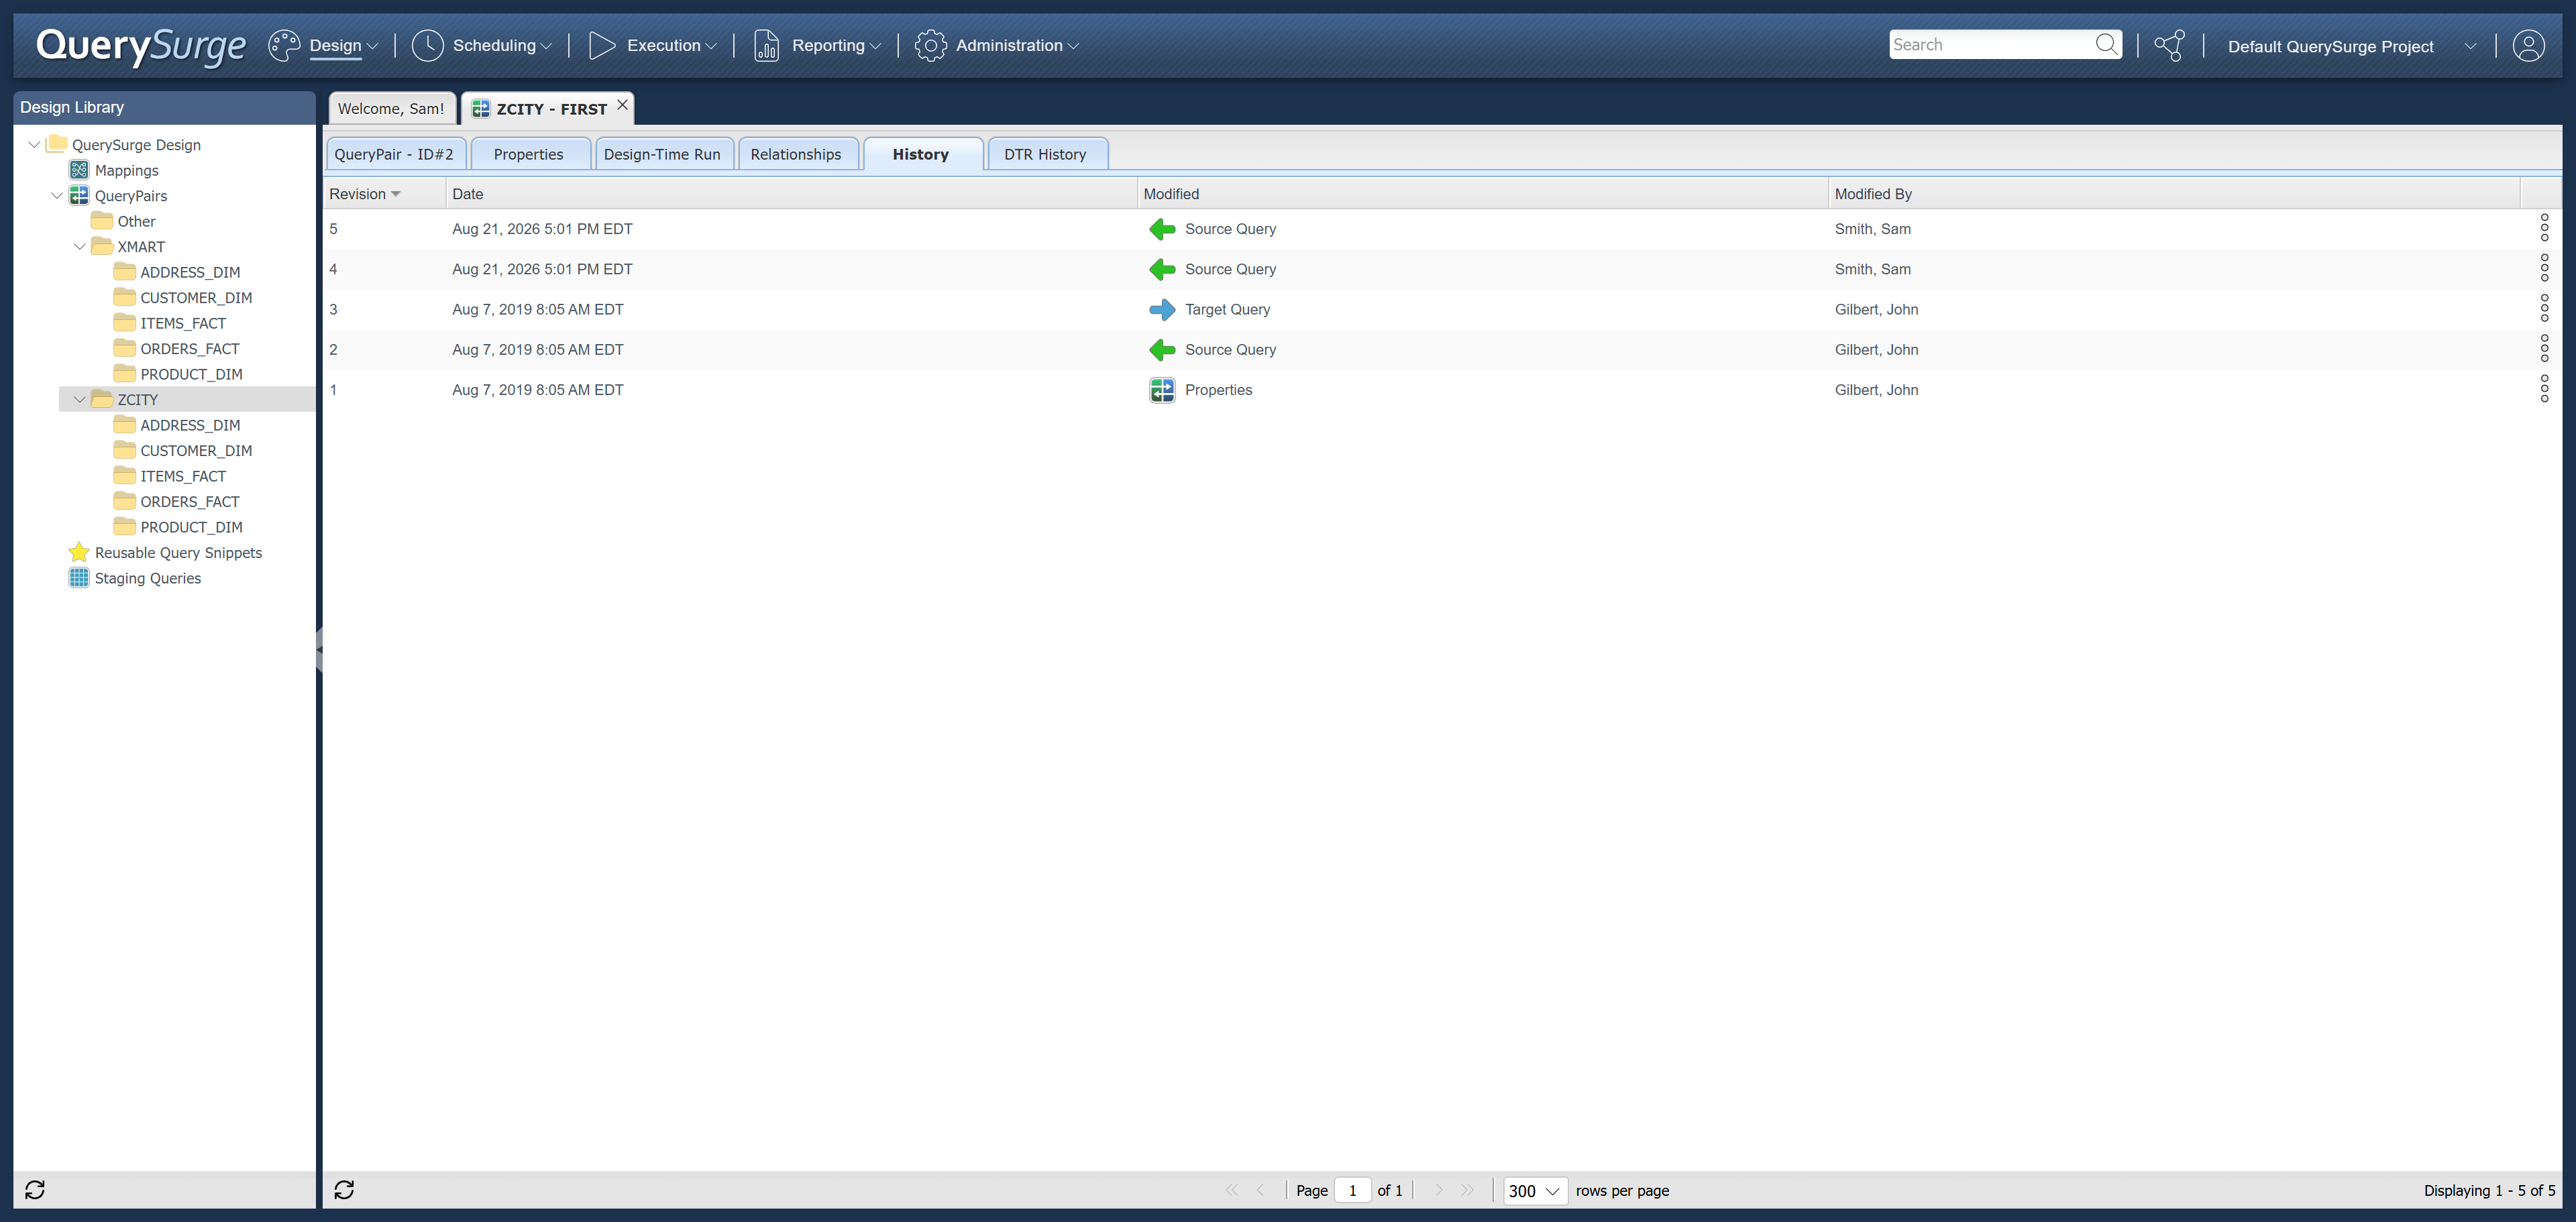Click the page number input field
Image resolution: width=2576 pixels, height=1222 pixels.
(1352, 1190)
